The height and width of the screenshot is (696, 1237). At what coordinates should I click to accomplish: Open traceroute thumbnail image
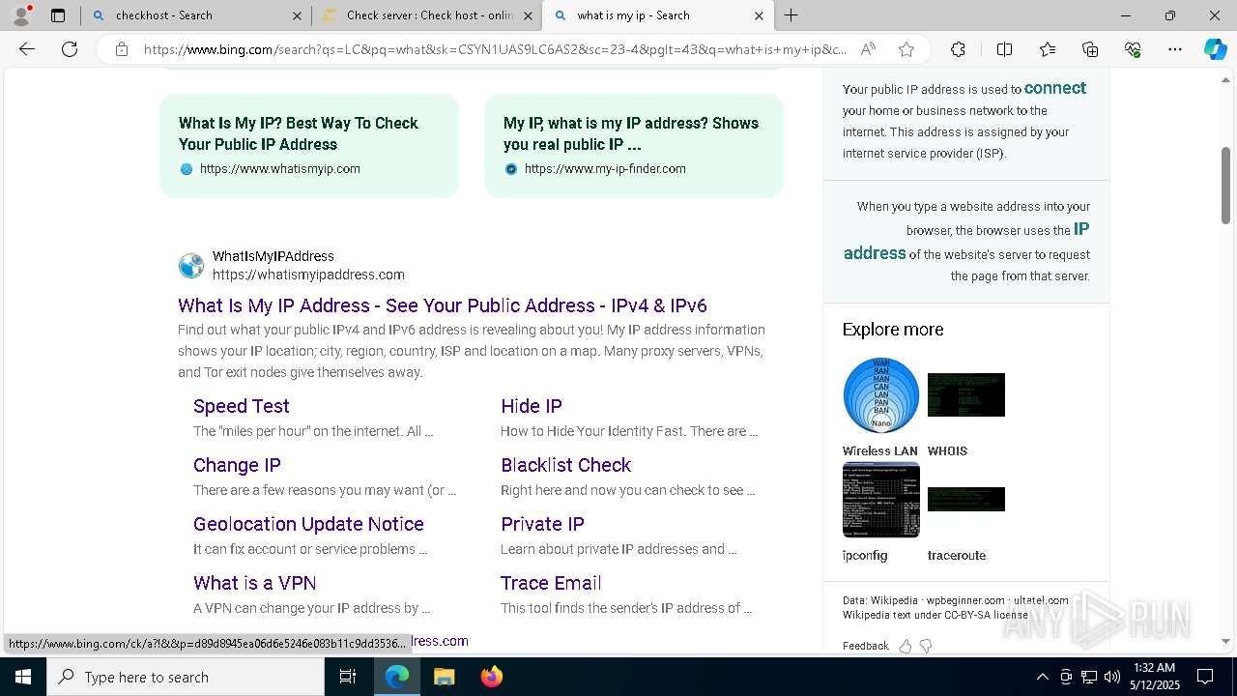(x=966, y=499)
